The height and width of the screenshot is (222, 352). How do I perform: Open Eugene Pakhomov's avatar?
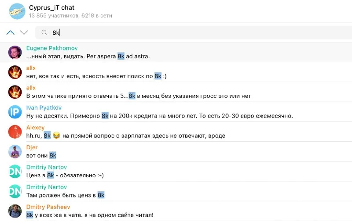[15, 52]
